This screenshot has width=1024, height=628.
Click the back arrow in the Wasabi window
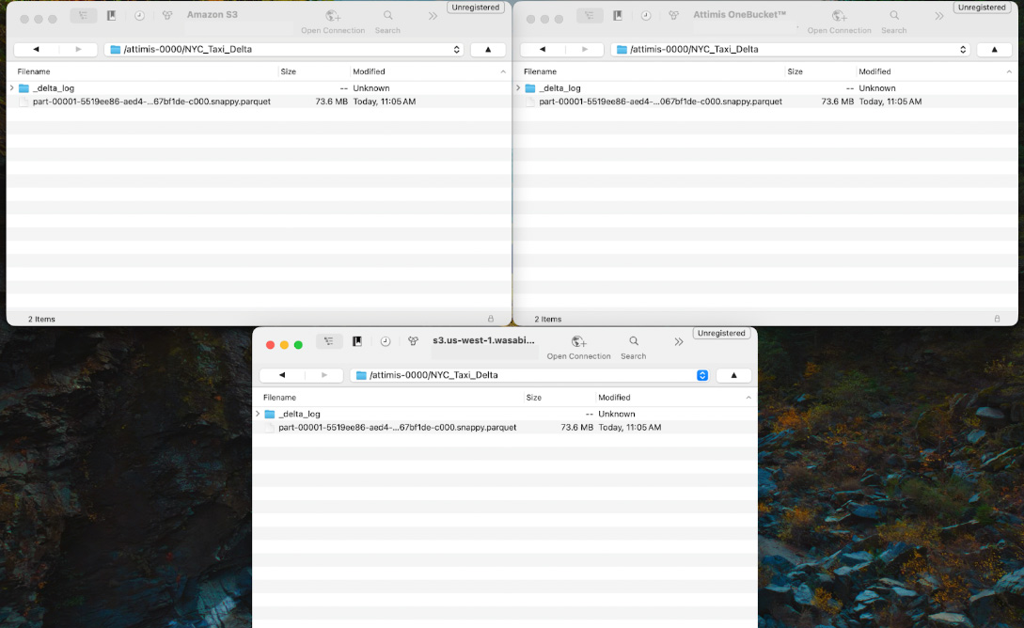pyautogui.click(x=281, y=375)
